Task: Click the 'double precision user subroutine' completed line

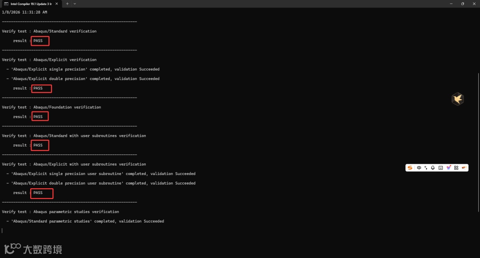Action: (101, 183)
